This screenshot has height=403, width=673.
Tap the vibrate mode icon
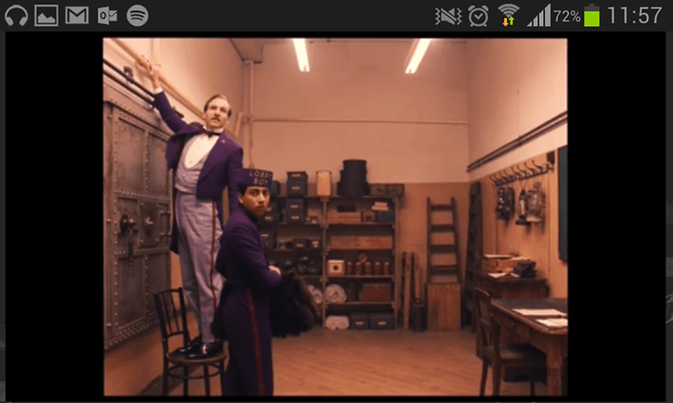(x=448, y=16)
